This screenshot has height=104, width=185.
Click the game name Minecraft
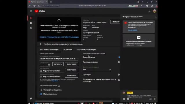click(x=95, y=28)
